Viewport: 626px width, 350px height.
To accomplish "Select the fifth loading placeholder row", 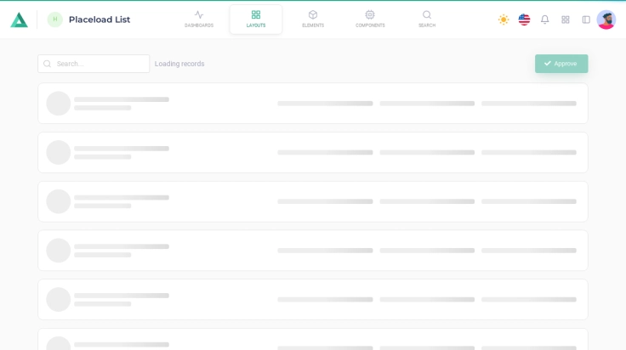I will click(312, 300).
